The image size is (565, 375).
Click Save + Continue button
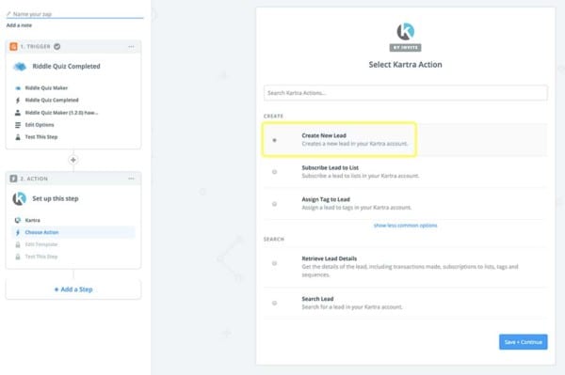click(524, 342)
